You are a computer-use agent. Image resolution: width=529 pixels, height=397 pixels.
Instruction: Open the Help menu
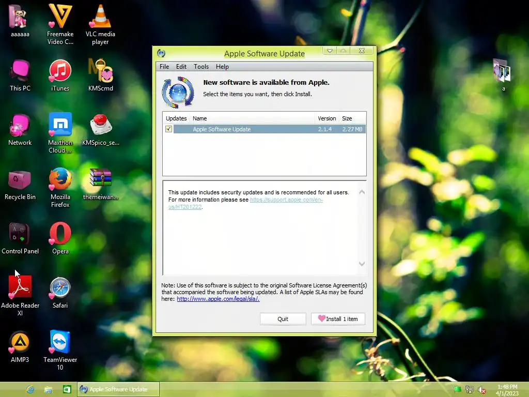pos(222,67)
